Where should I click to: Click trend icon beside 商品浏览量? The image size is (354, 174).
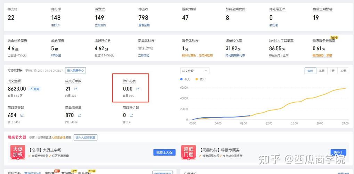tap(79, 115)
